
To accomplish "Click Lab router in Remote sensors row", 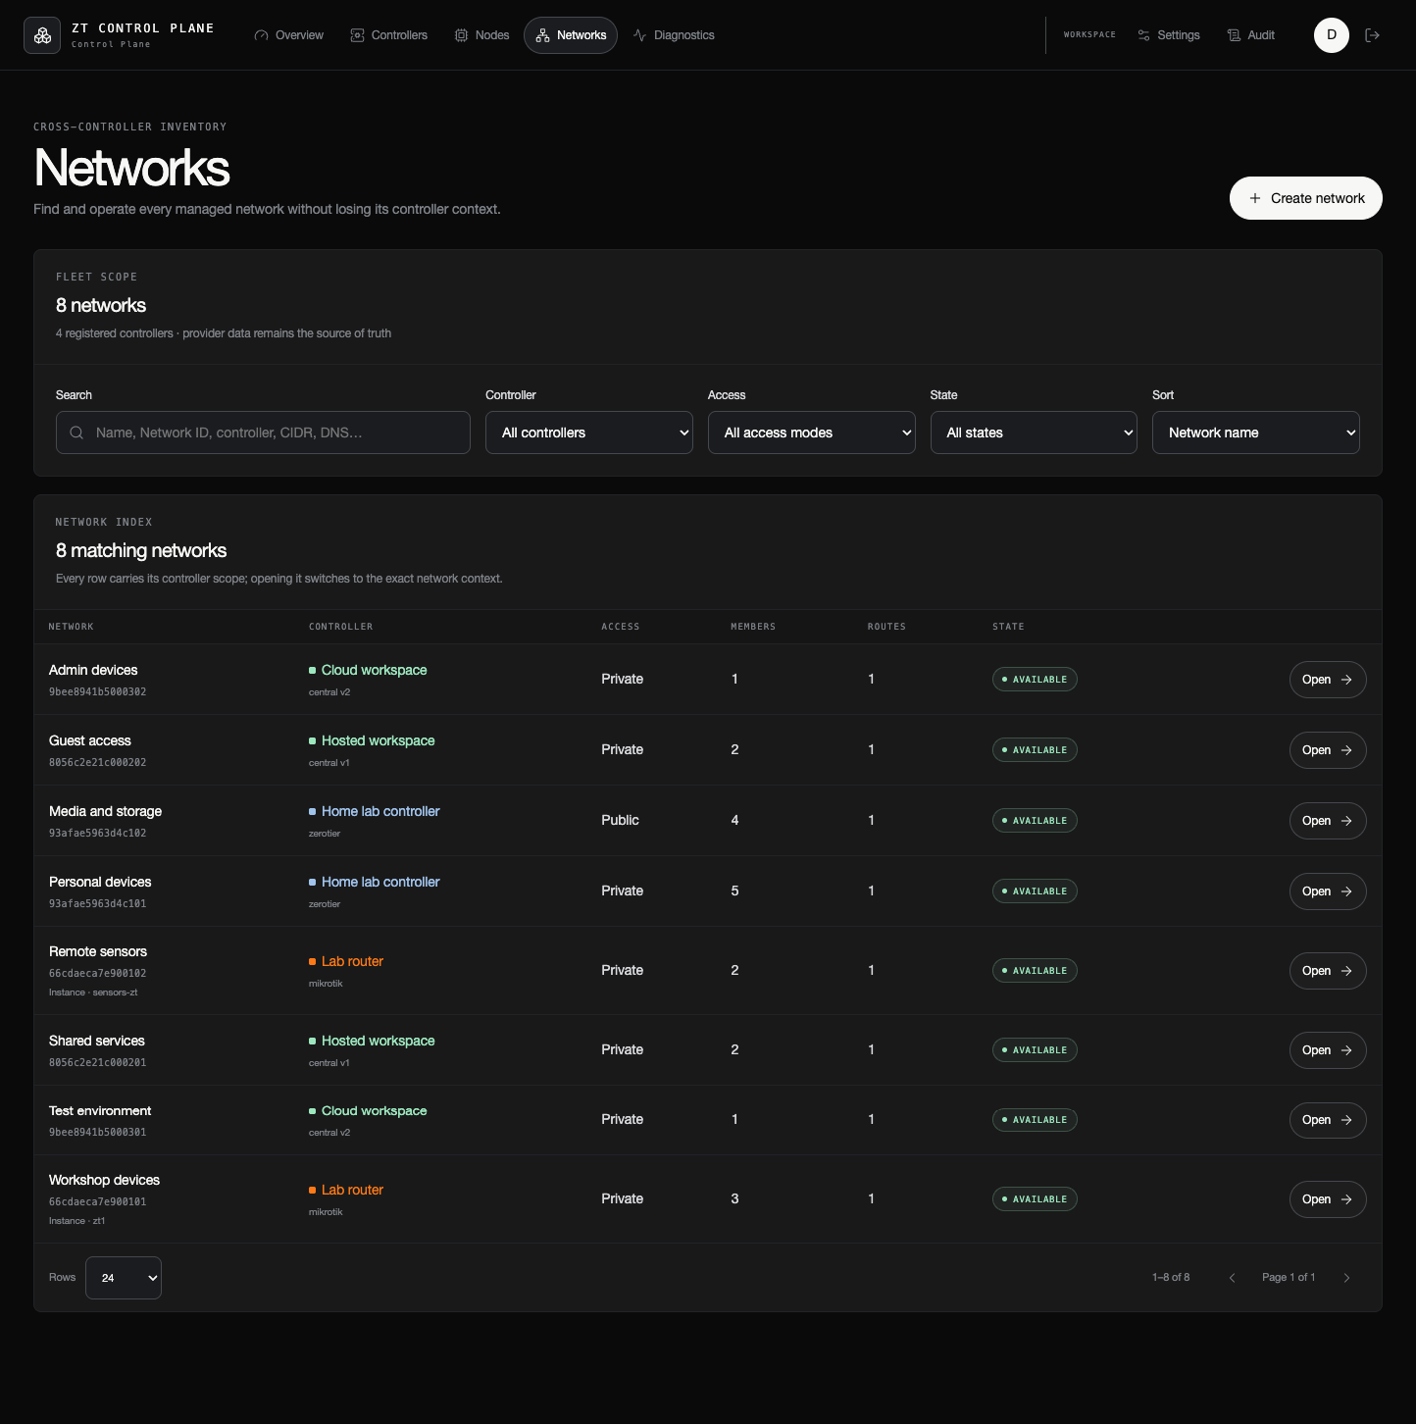I will point(346,961).
